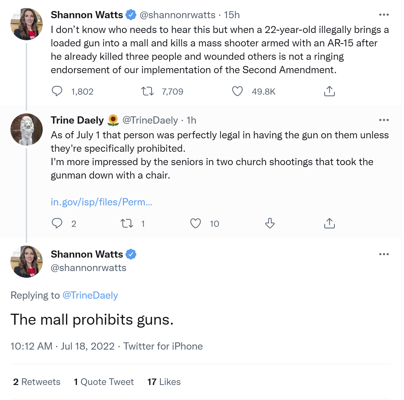Like the tweet with 49.8K likes
The image size is (404, 400).
237,91
